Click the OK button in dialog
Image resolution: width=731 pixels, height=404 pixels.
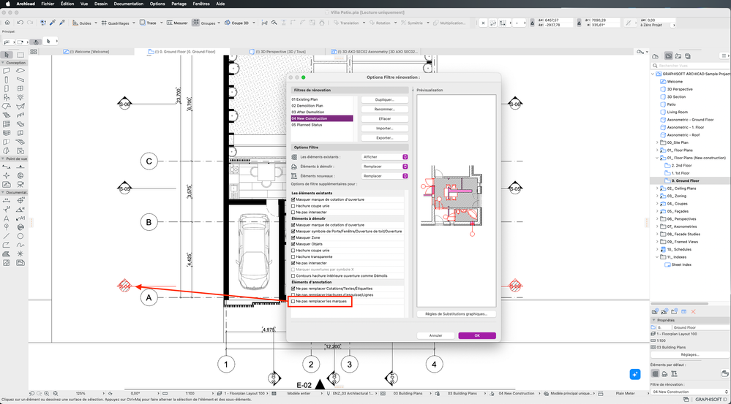(x=477, y=335)
